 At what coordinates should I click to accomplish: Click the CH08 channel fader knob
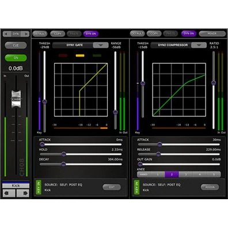(16, 99)
